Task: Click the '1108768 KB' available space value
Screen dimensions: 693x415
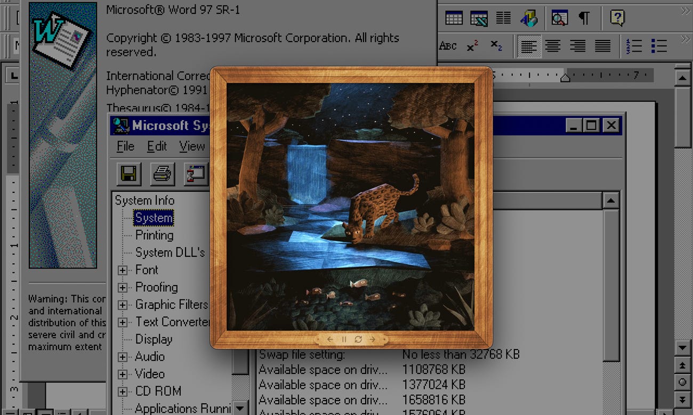Action: (x=434, y=369)
